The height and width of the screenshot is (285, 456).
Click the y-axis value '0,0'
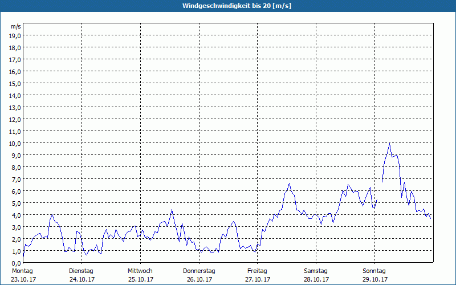point(17,263)
